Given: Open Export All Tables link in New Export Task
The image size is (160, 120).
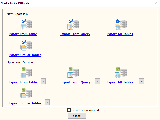Looking at the screenshot, I should pyautogui.click(x=120, y=34).
